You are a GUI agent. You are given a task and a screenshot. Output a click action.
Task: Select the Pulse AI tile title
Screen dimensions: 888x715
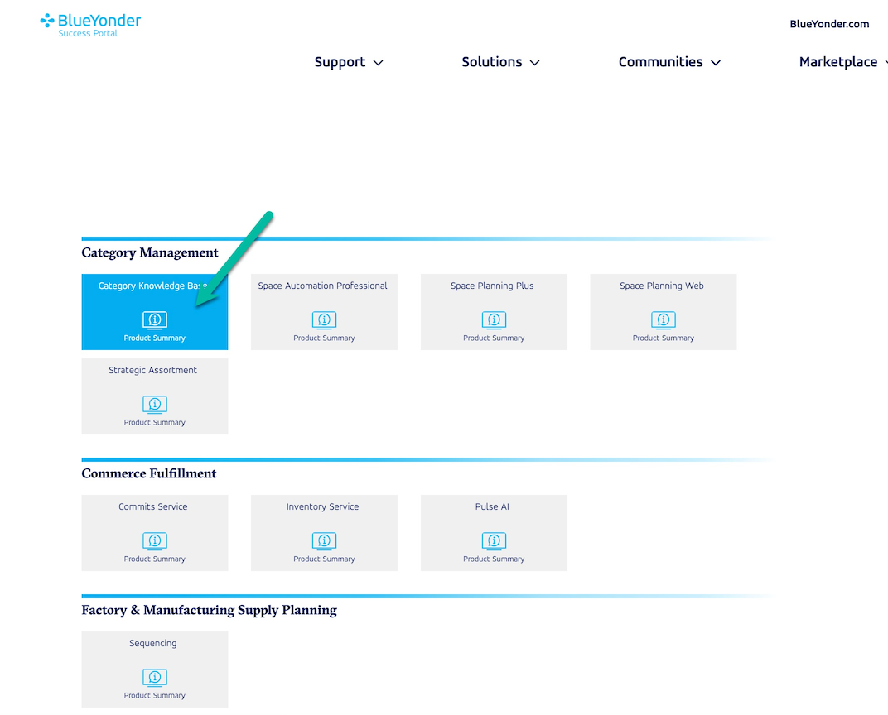(x=492, y=506)
